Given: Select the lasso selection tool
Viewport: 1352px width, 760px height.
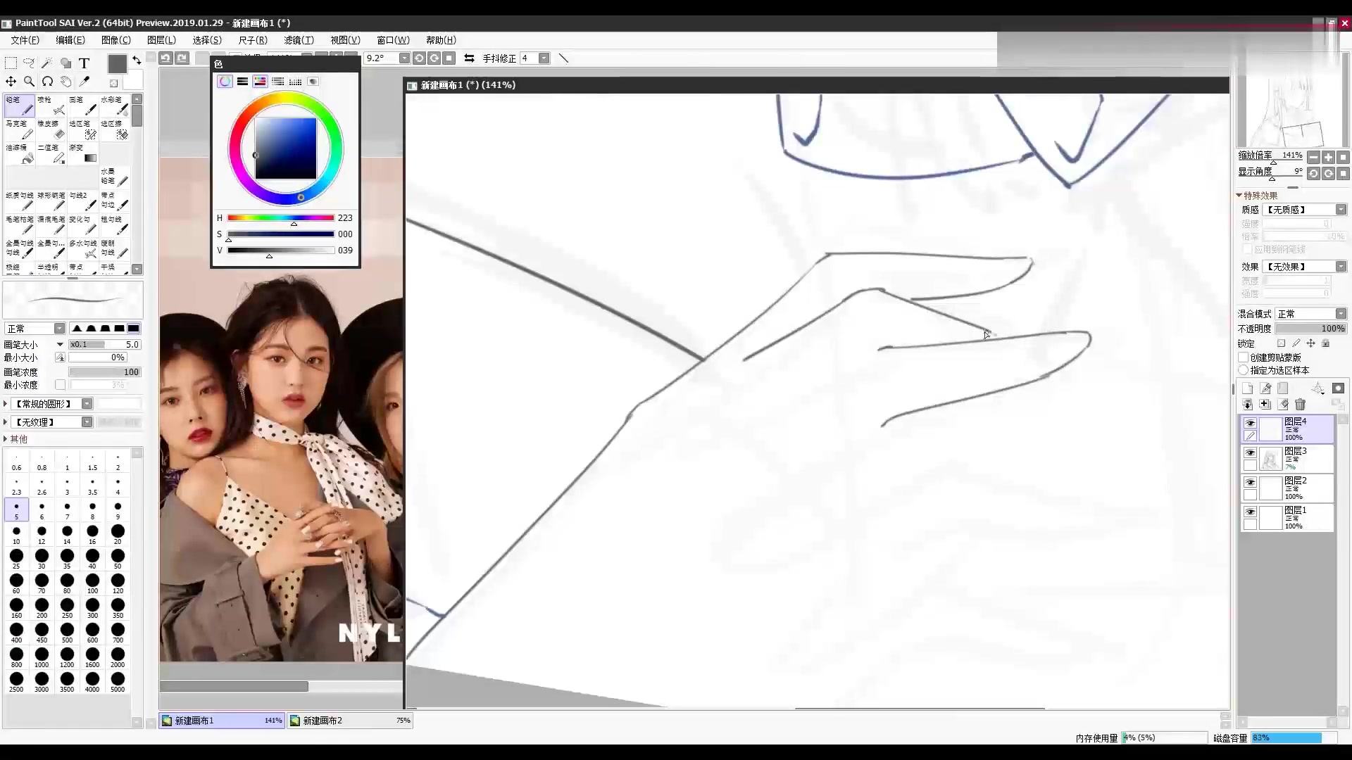Looking at the screenshot, I should tap(29, 63).
